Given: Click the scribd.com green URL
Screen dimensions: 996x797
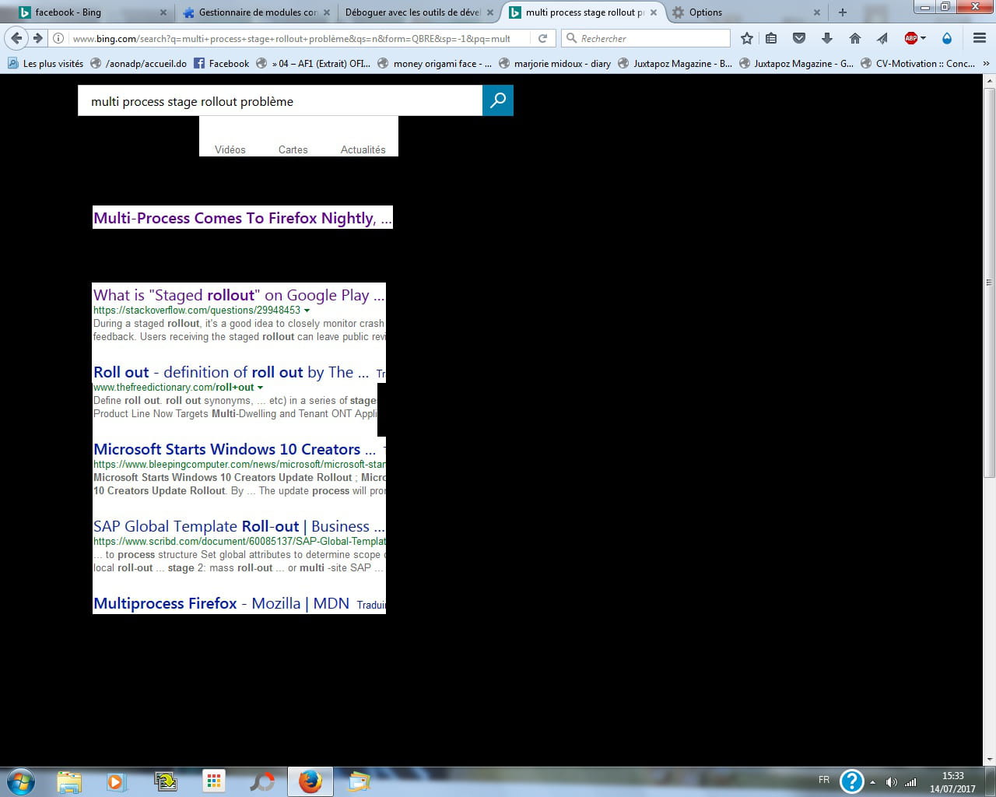Looking at the screenshot, I should (x=239, y=541).
